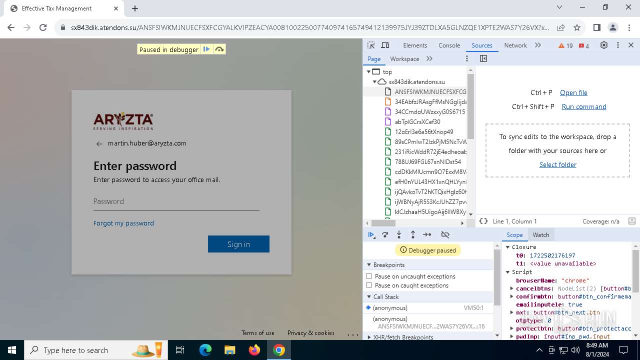
Task: Collapse the Script scope
Action: tap(507, 272)
